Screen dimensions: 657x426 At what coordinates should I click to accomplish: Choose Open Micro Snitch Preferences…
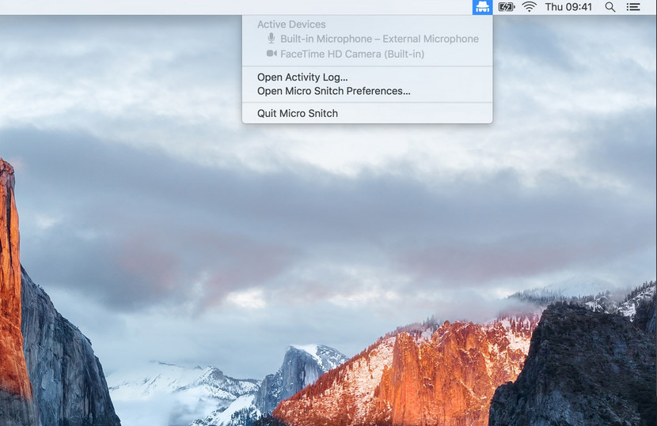367,91
